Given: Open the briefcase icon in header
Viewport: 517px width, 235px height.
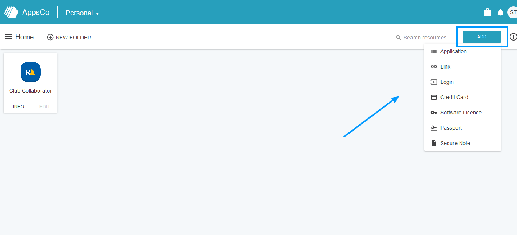Looking at the screenshot, I should pos(487,12).
